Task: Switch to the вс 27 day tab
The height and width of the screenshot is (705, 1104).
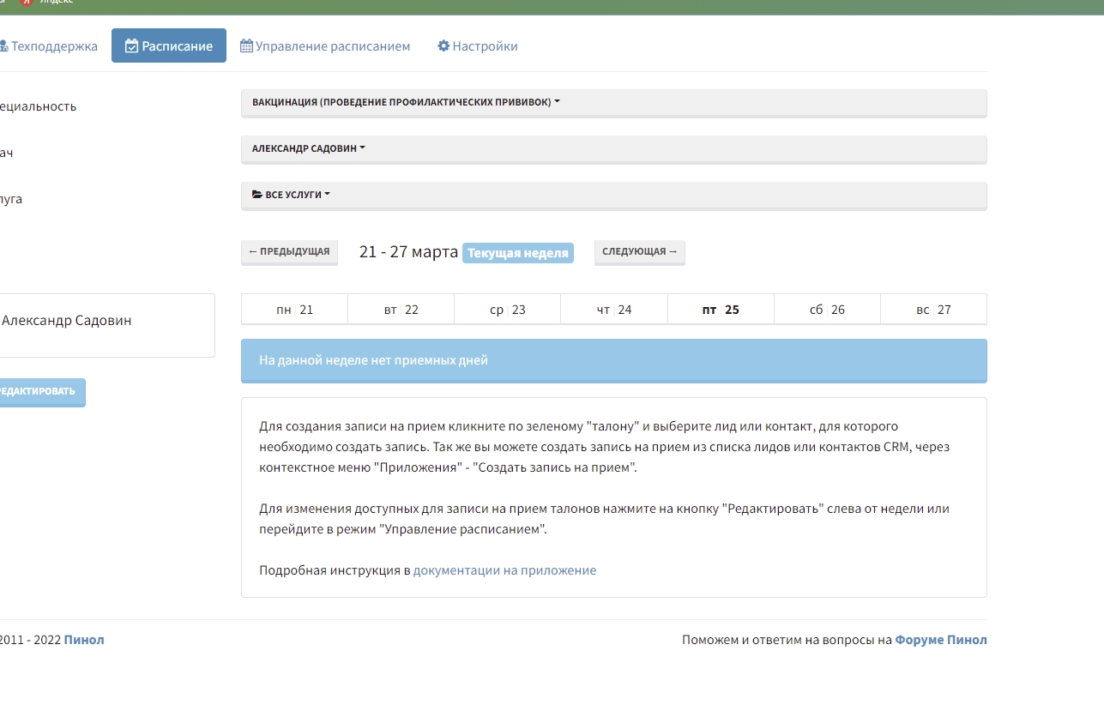Action: pos(933,310)
